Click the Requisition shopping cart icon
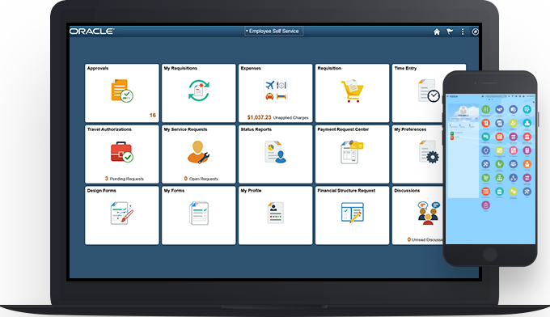Image resolution: width=550 pixels, height=317 pixels. point(352,91)
